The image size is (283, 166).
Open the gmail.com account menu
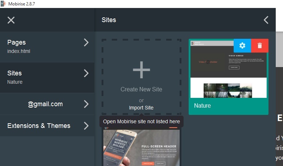pyautogui.click(x=47, y=104)
